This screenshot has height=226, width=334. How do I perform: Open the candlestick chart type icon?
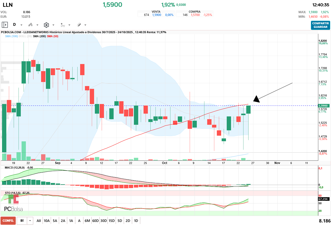point(30,25)
